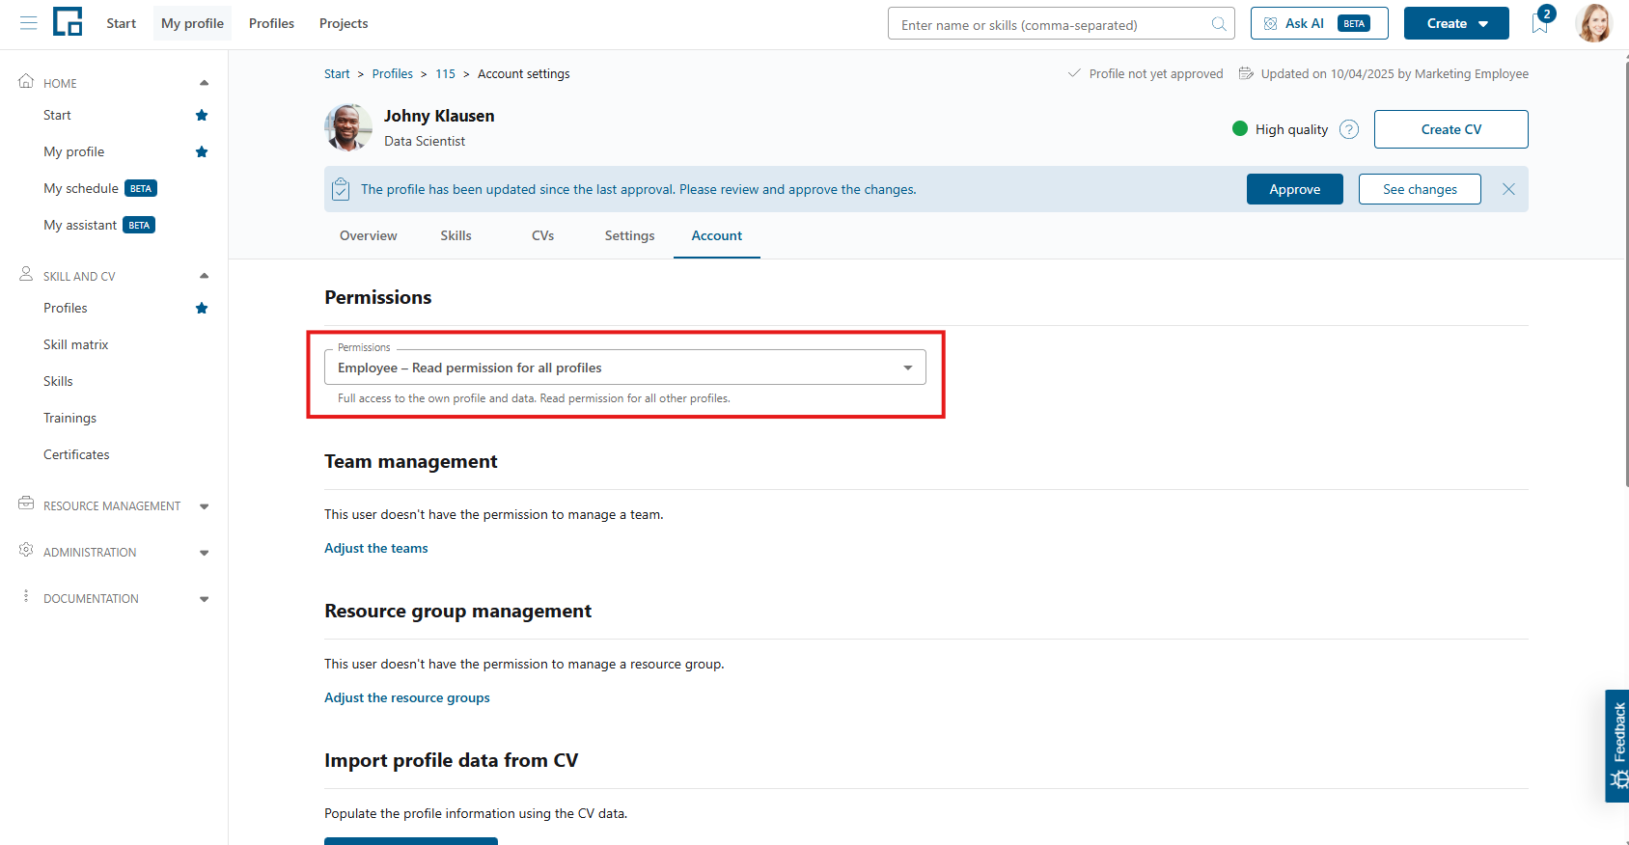Toggle favorite star next to My profile

pos(202,151)
